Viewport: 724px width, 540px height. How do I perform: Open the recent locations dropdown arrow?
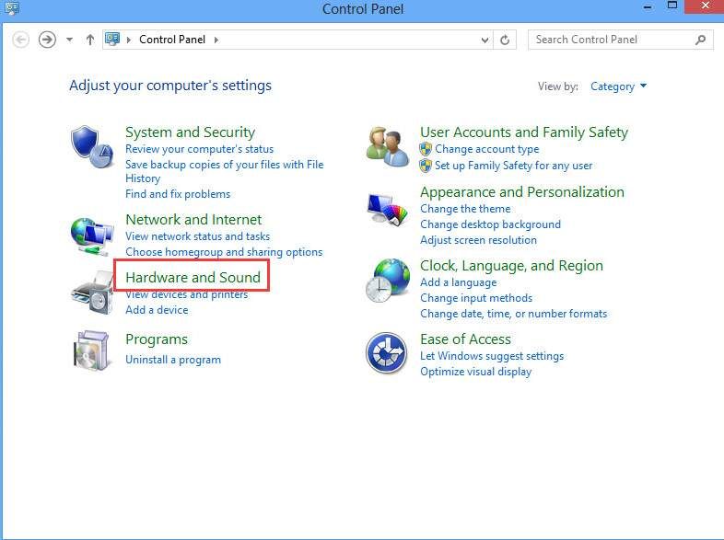69,40
